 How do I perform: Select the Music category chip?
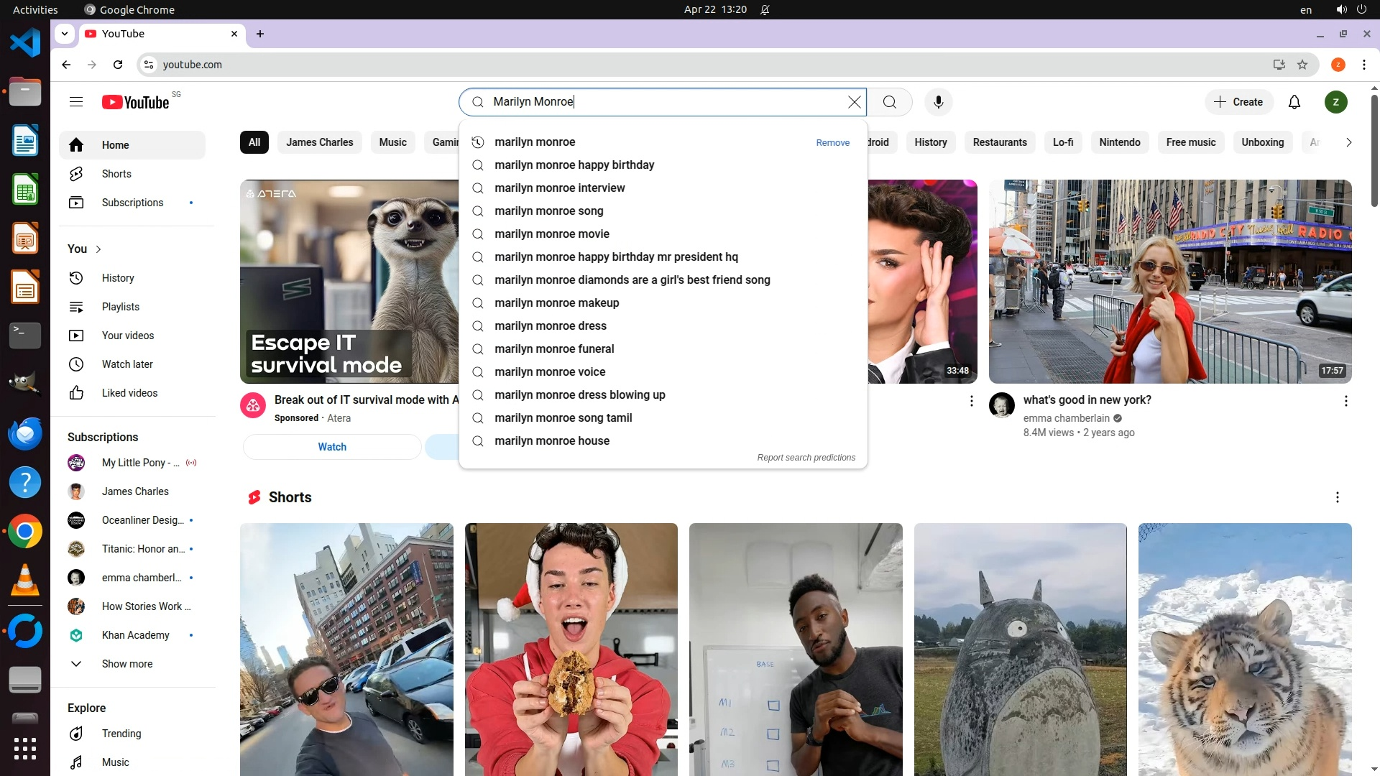[392, 142]
